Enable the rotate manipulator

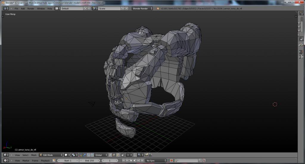pos(88,155)
